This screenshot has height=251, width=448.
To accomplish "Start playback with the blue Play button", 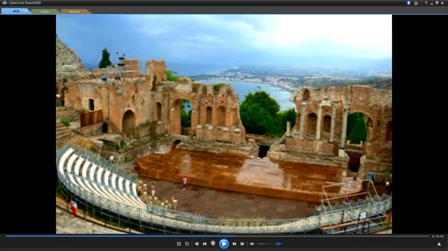I will [224, 244].
